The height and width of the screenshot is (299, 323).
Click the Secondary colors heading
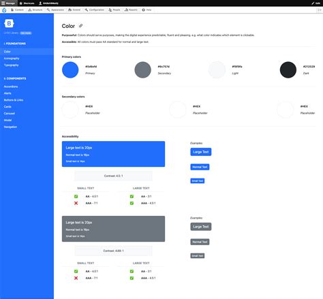pyautogui.click(x=73, y=97)
